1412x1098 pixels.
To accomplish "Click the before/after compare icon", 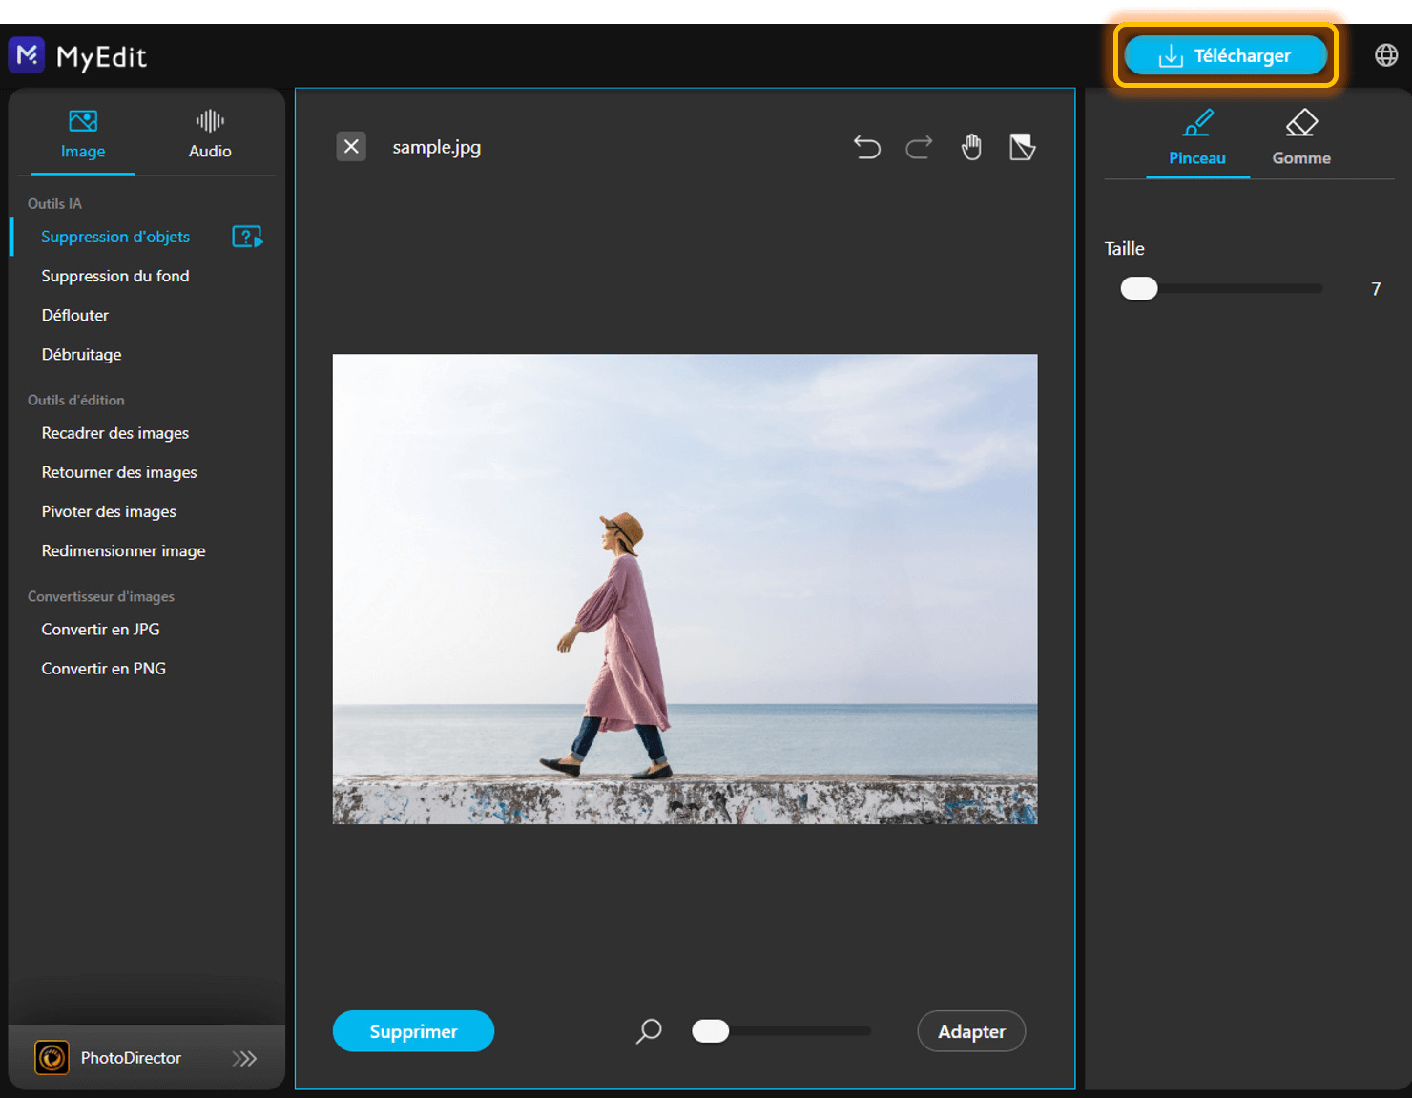I will point(1022,146).
